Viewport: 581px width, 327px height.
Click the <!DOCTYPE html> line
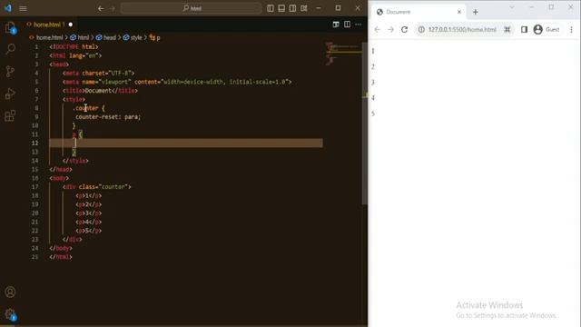74,46
